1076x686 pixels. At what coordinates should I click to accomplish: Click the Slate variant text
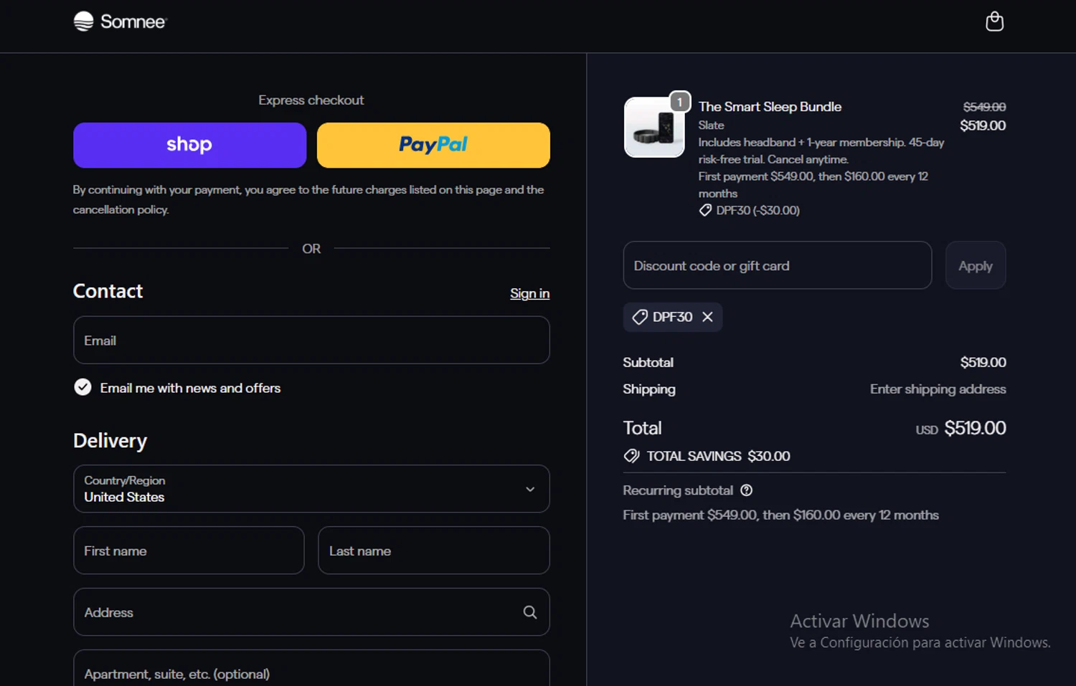(711, 125)
